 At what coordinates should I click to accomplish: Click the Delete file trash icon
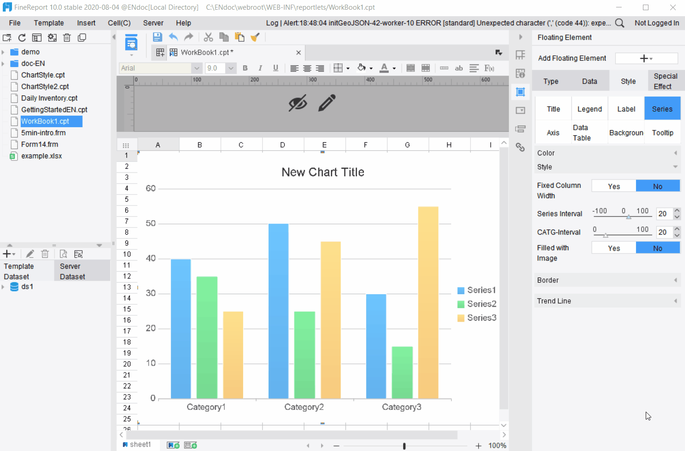pyautogui.click(x=67, y=38)
